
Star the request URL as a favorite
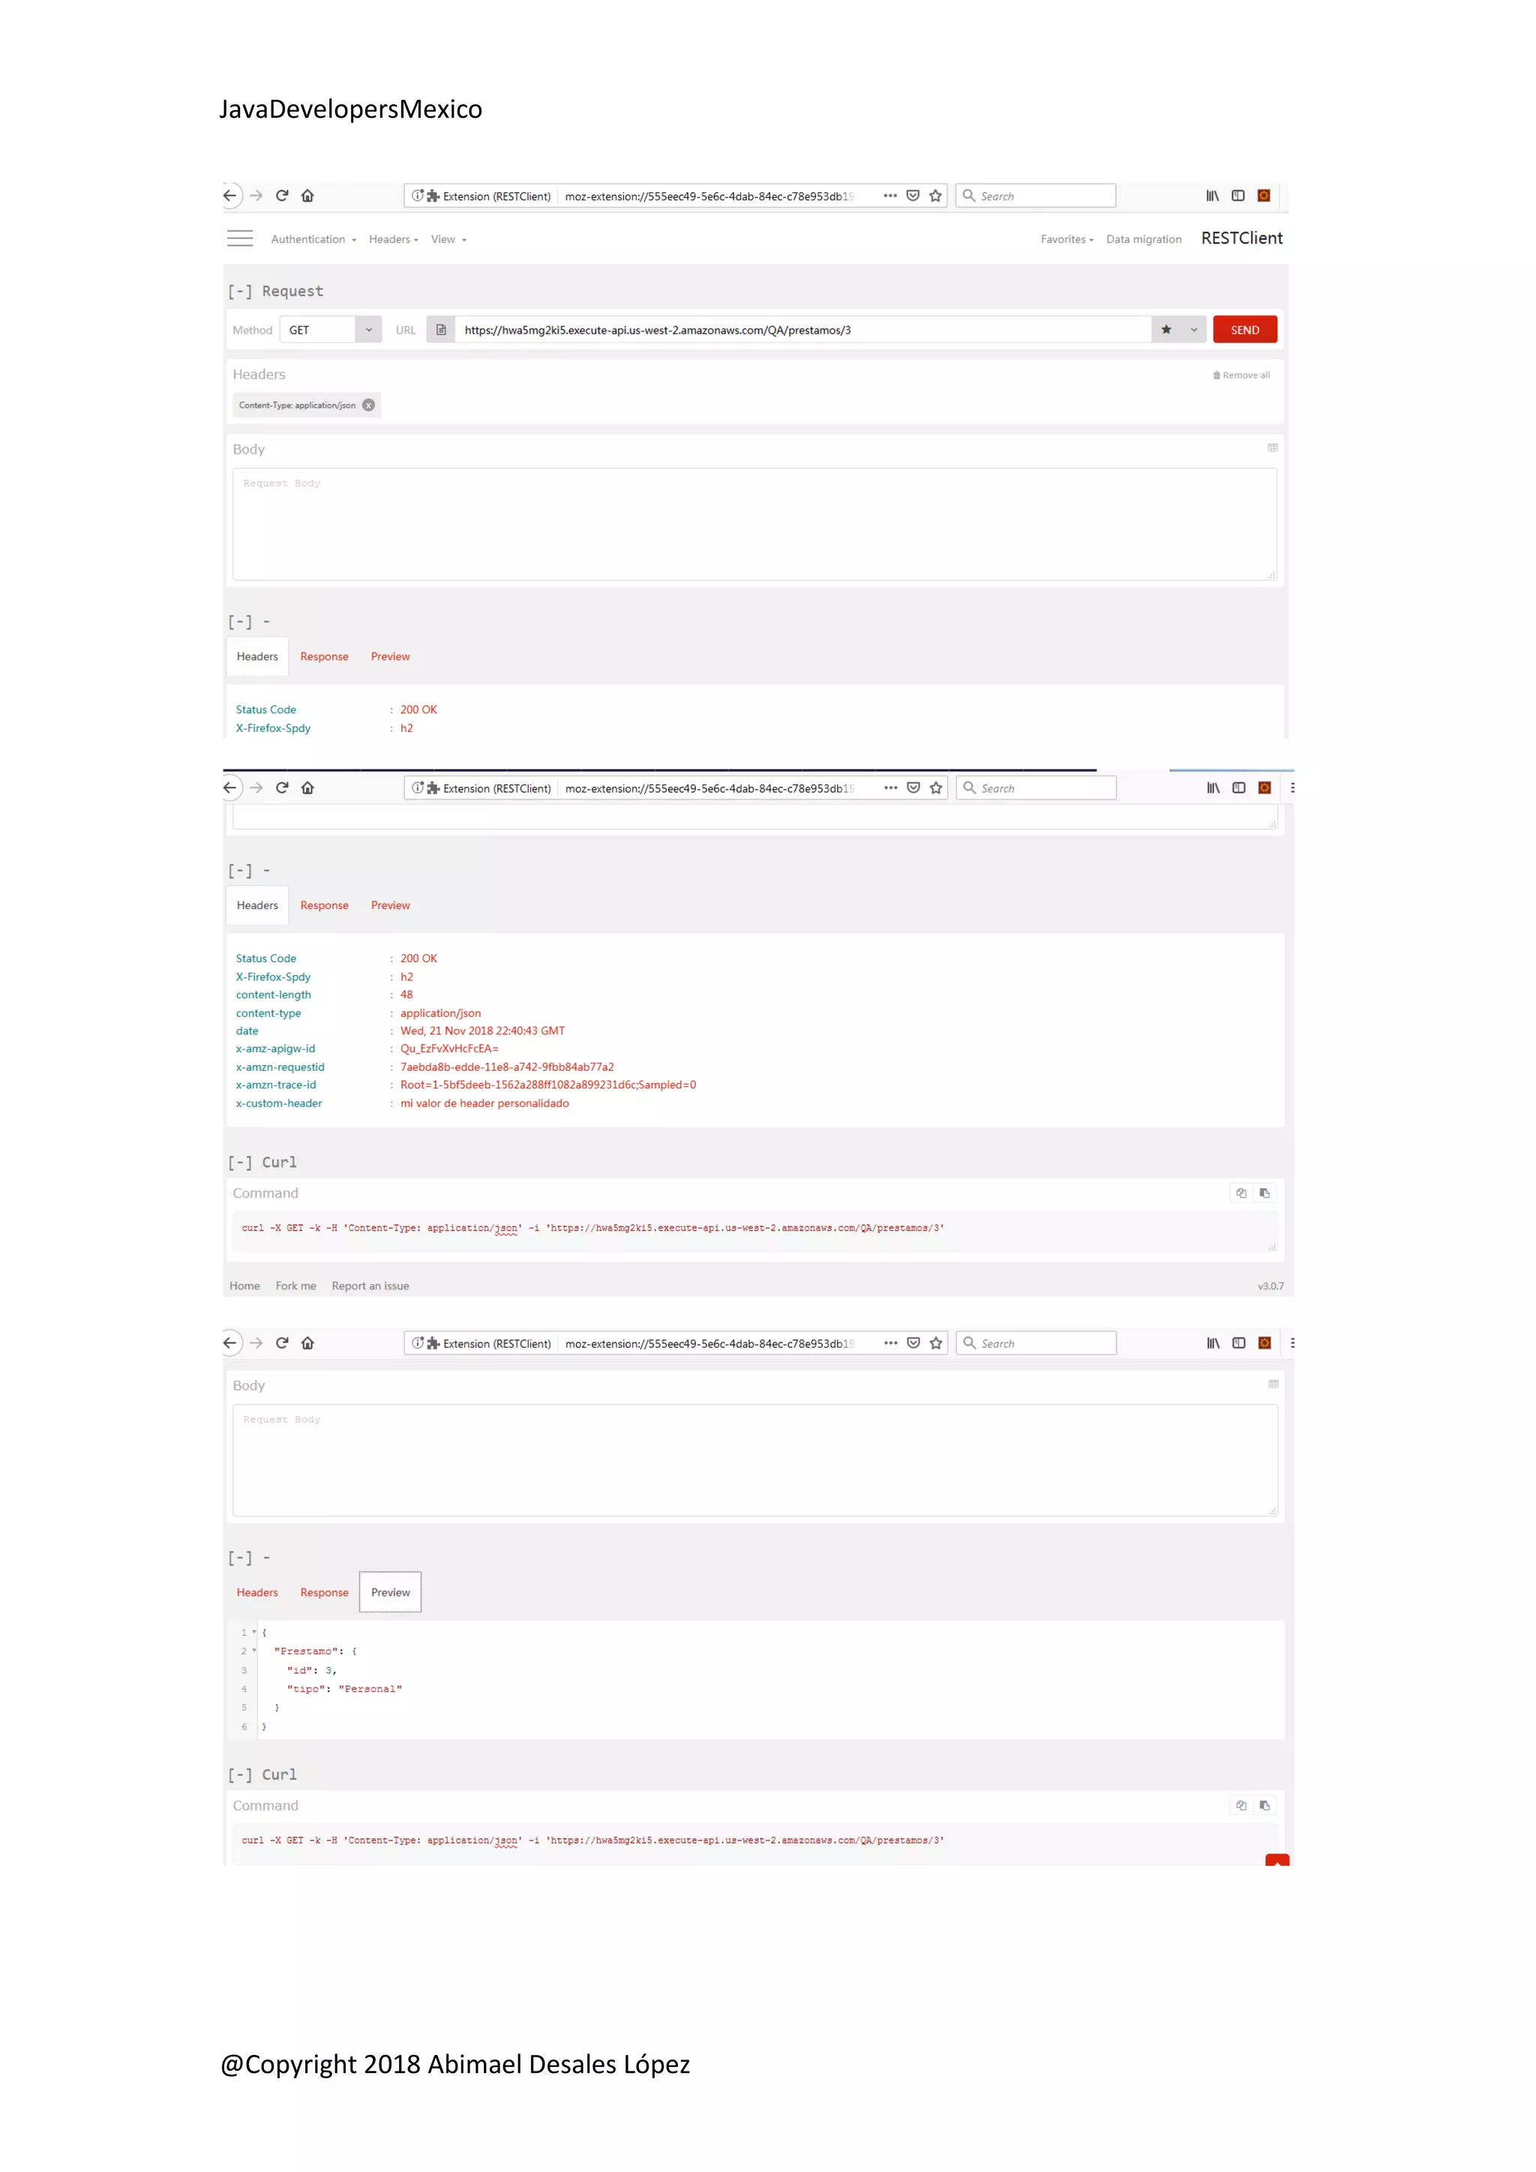[x=1166, y=330]
